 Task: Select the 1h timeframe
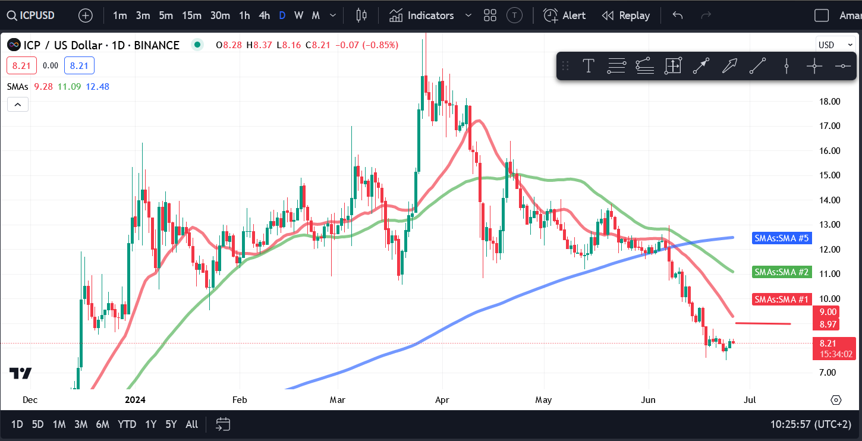click(244, 15)
